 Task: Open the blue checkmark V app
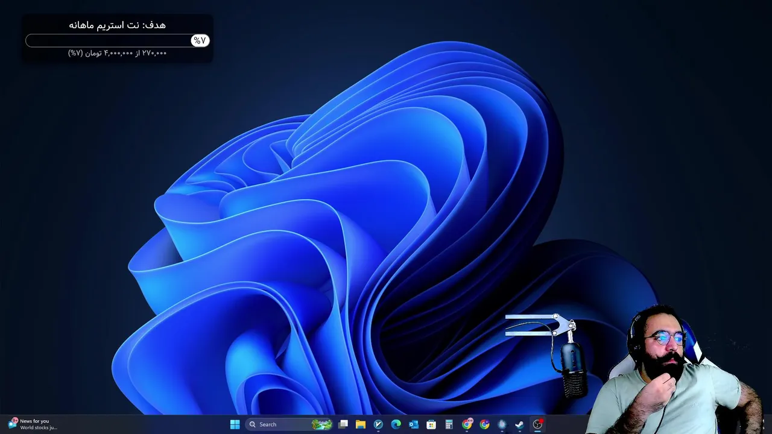tap(378, 424)
